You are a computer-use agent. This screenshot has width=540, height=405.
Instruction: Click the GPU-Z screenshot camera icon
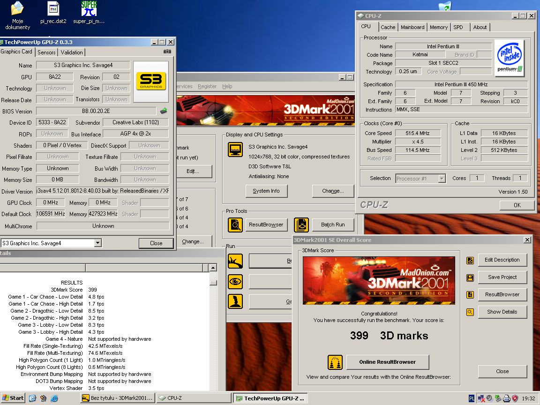(x=167, y=52)
